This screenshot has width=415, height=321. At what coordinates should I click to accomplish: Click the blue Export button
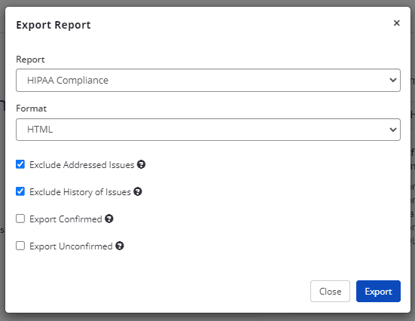coord(378,292)
